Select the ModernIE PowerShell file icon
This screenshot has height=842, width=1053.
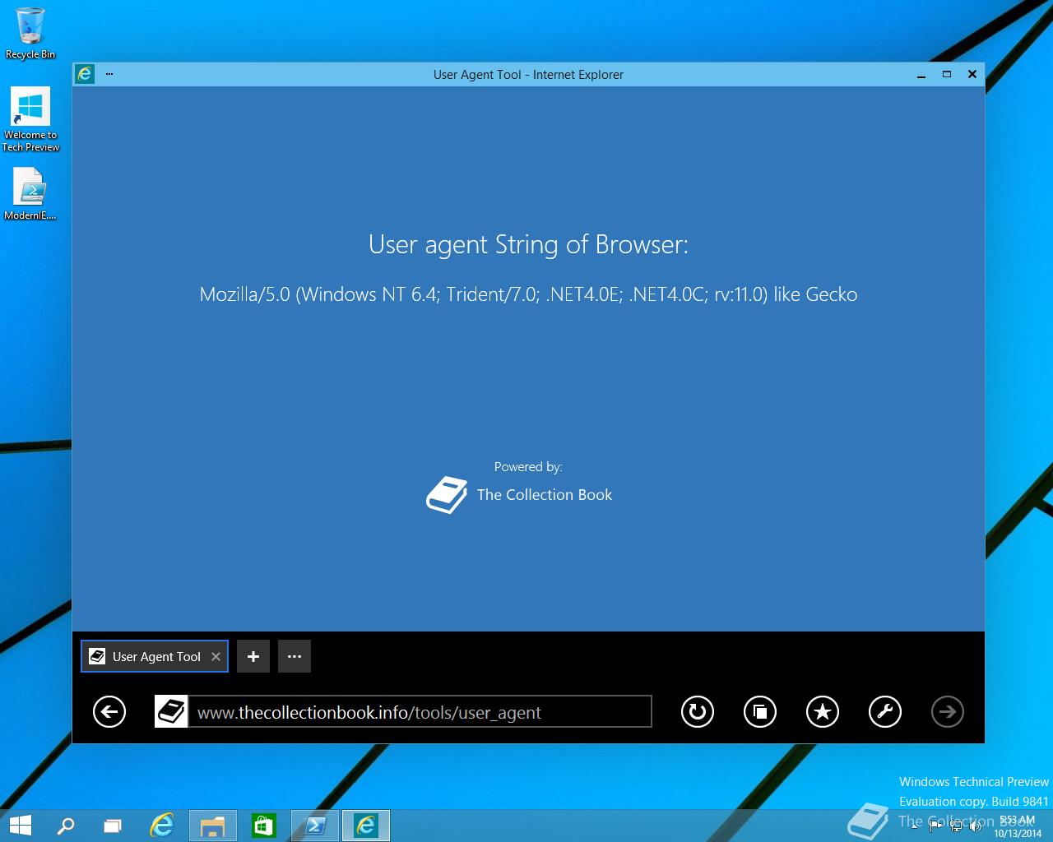pos(30,194)
